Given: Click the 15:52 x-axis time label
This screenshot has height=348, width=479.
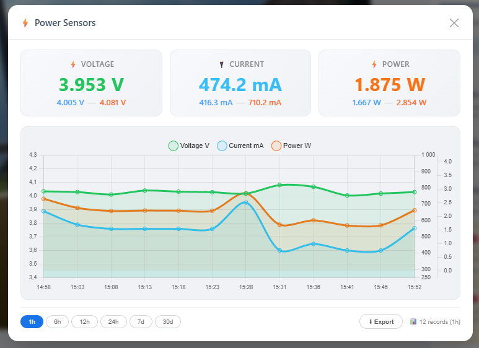Looking at the screenshot, I should tap(415, 287).
